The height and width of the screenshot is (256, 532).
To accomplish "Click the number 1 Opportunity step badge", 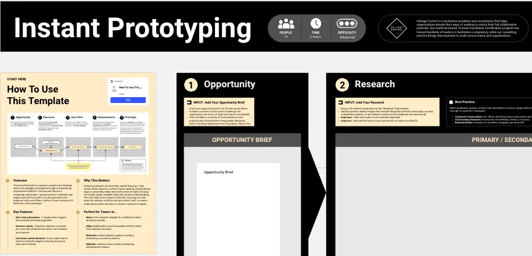I will pos(191,85).
